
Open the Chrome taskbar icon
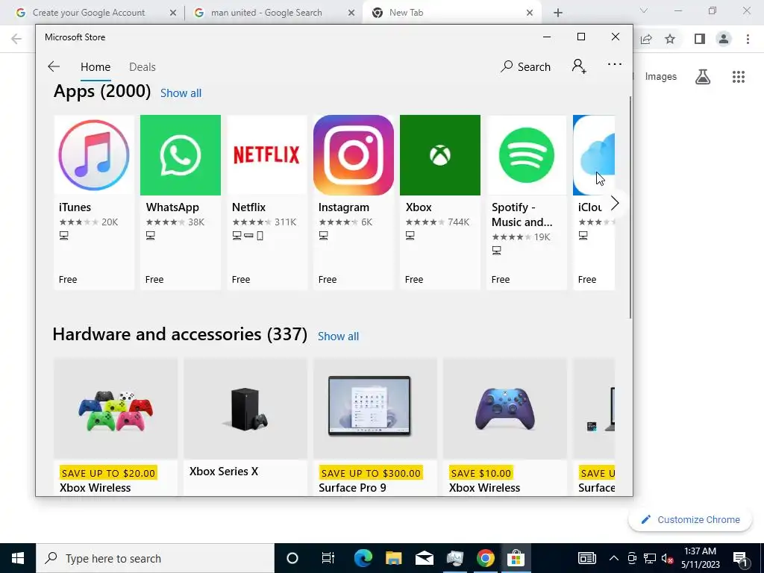click(x=485, y=558)
